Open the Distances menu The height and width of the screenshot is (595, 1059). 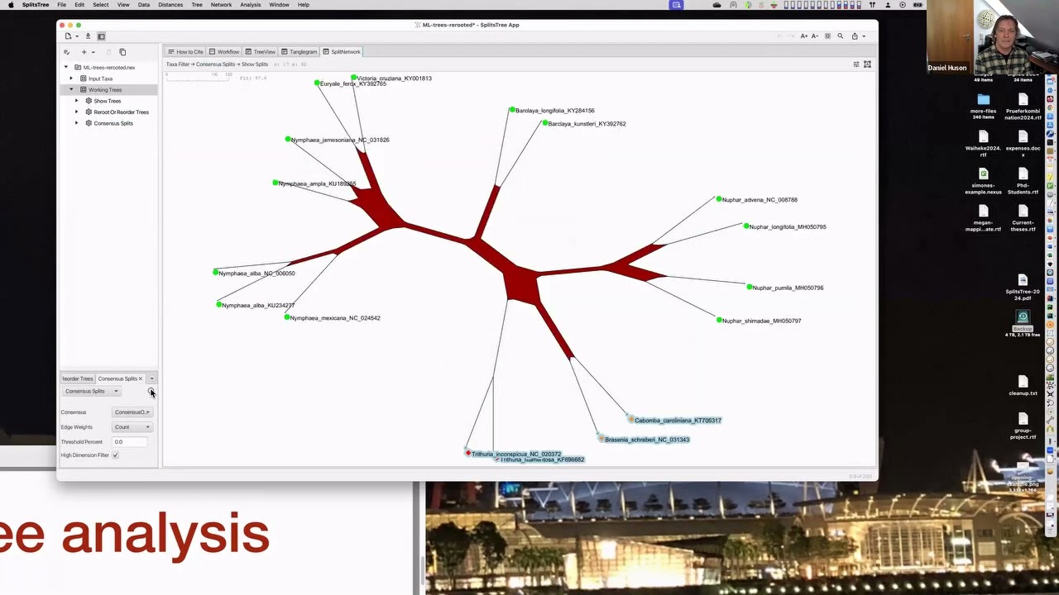click(170, 5)
